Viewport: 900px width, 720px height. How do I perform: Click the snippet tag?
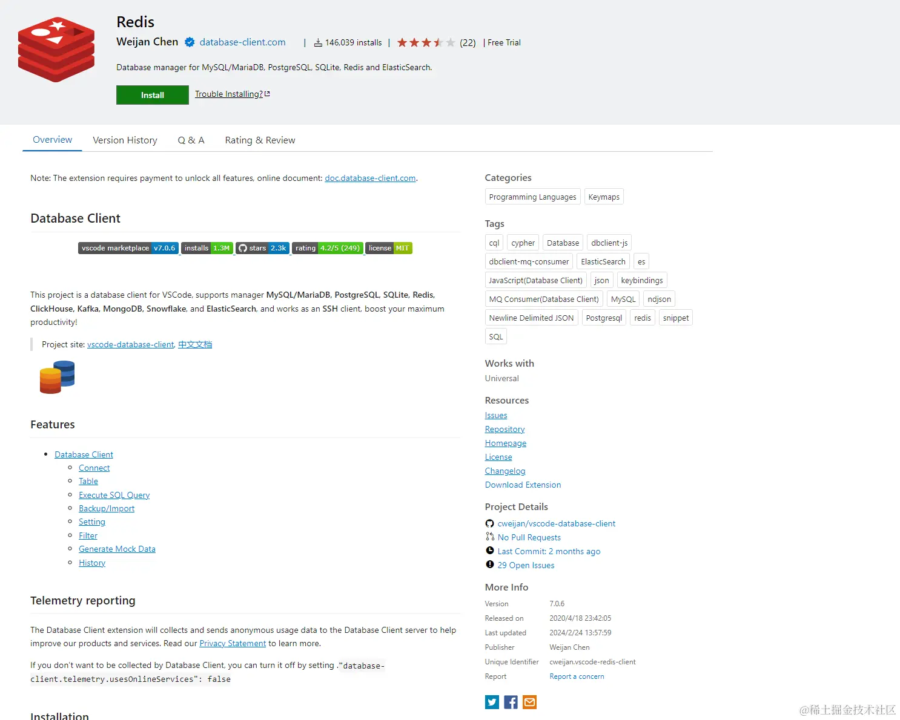click(676, 318)
